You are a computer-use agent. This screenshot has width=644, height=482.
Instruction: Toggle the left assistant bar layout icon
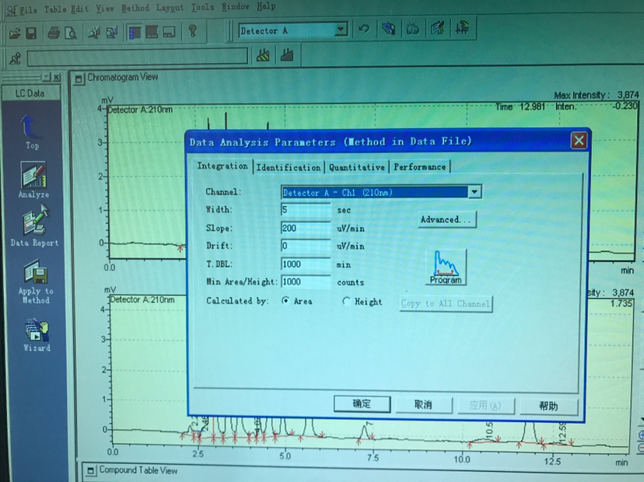pyautogui.click(x=134, y=32)
